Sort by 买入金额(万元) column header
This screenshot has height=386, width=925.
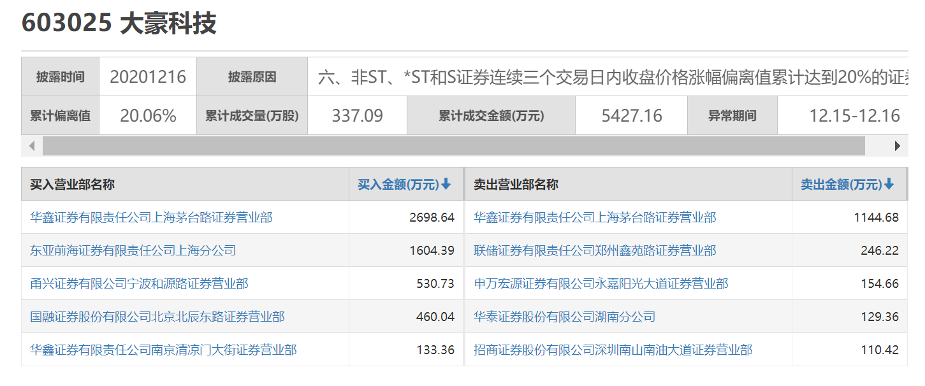click(x=404, y=185)
